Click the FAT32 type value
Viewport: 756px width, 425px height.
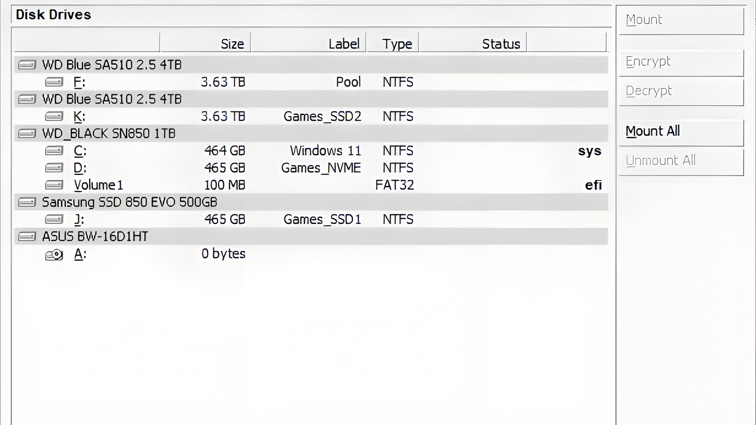(395, 185)
